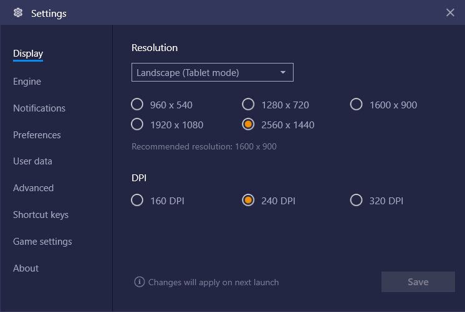Image resolution: width=465 pixels, height=312 pixels.
Task: Close the Settings window
Action: pyautogui.click(x=451, y=12)
